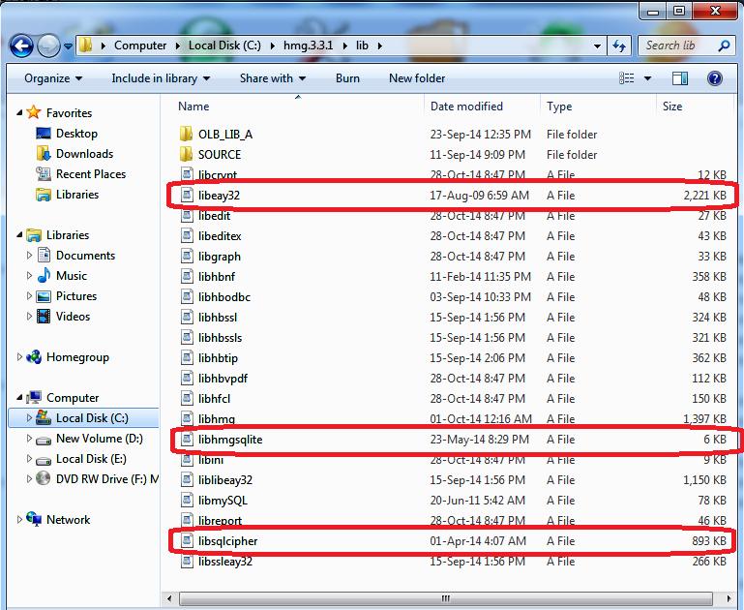Open the view options dropdown arrow
The width and height of the screenshot is (744, 610).
coord(647,78)
